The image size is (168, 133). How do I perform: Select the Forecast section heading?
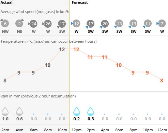pyautogui.click(x=80, y=2)
